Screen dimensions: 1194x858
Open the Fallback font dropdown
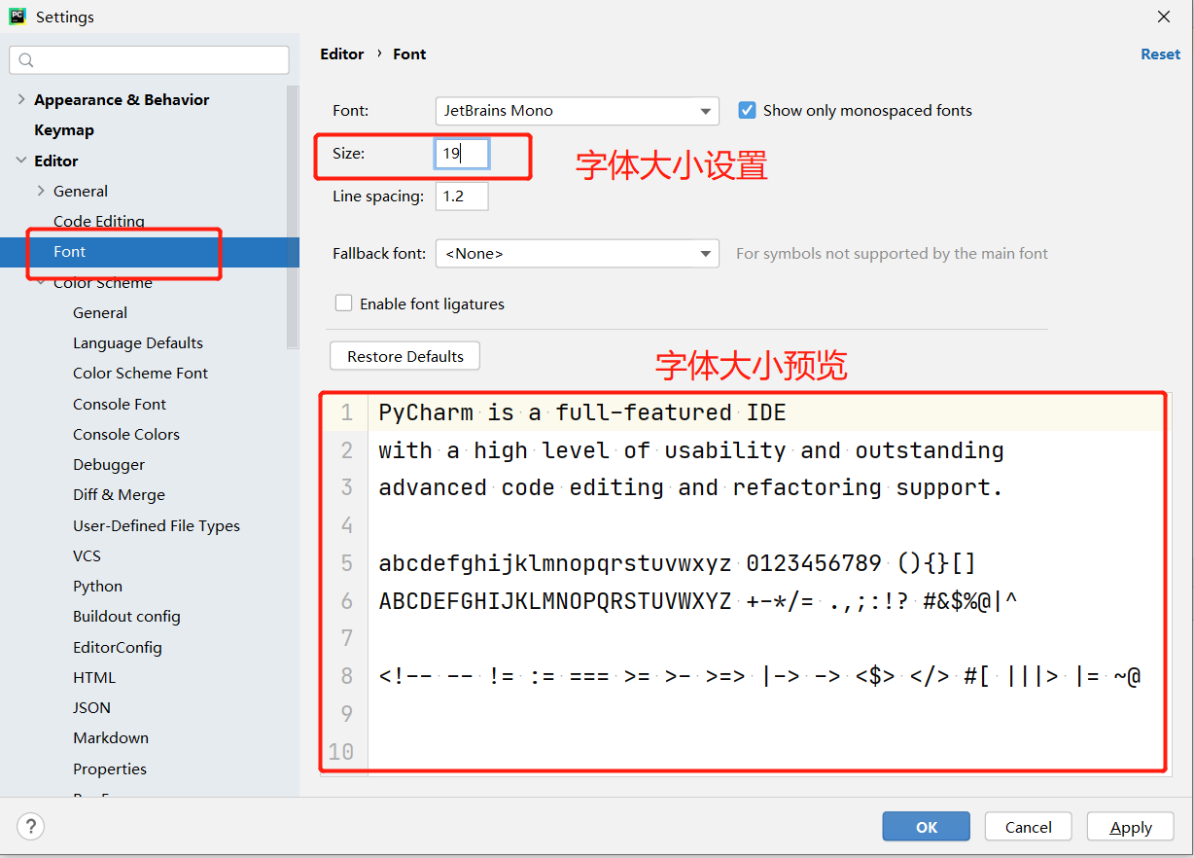[578, 253]
